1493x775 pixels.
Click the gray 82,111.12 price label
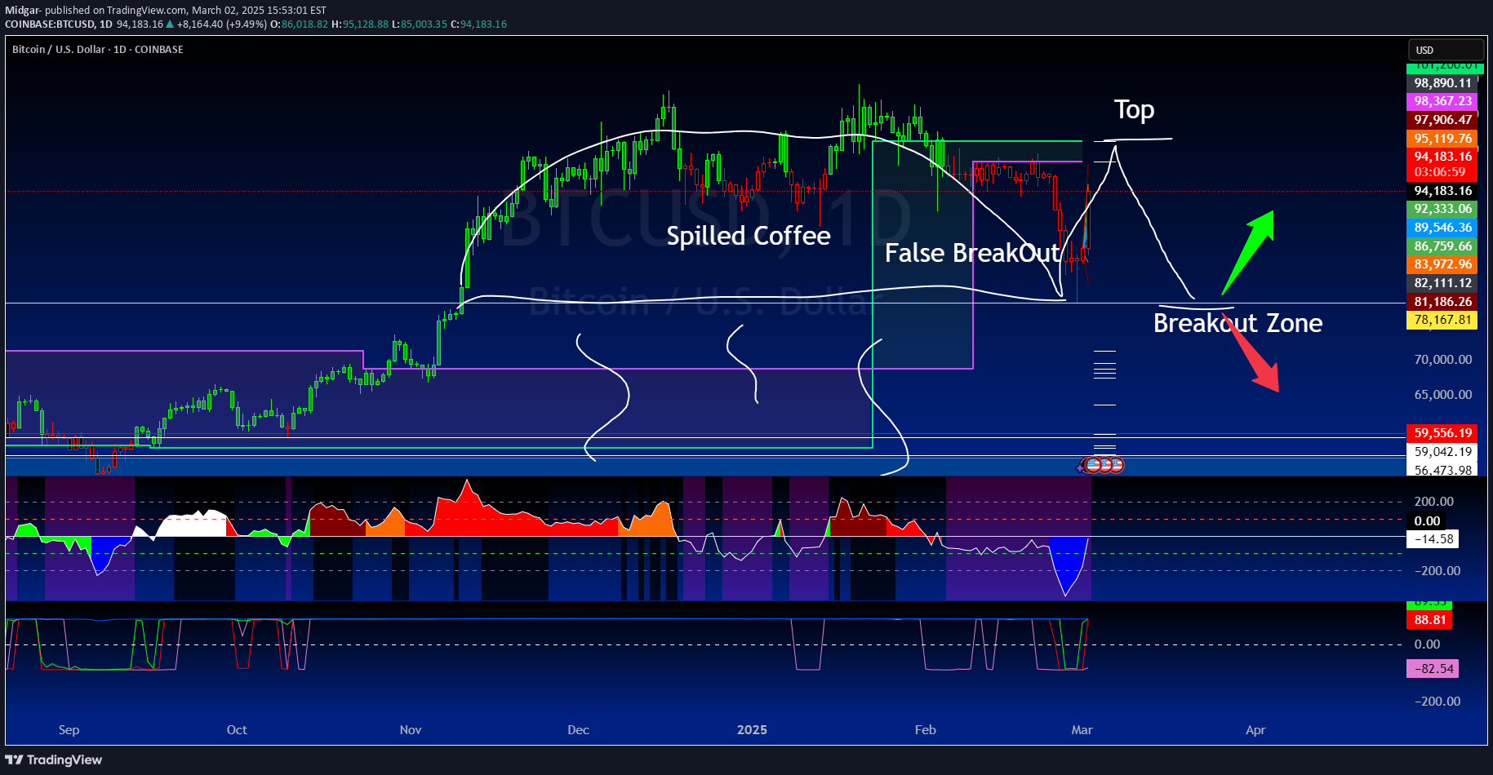click(x=1443, y=283)
